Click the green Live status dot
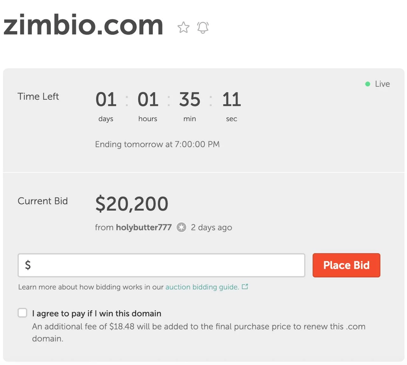Viewport: 407px width, 365px height. [368, 84]
